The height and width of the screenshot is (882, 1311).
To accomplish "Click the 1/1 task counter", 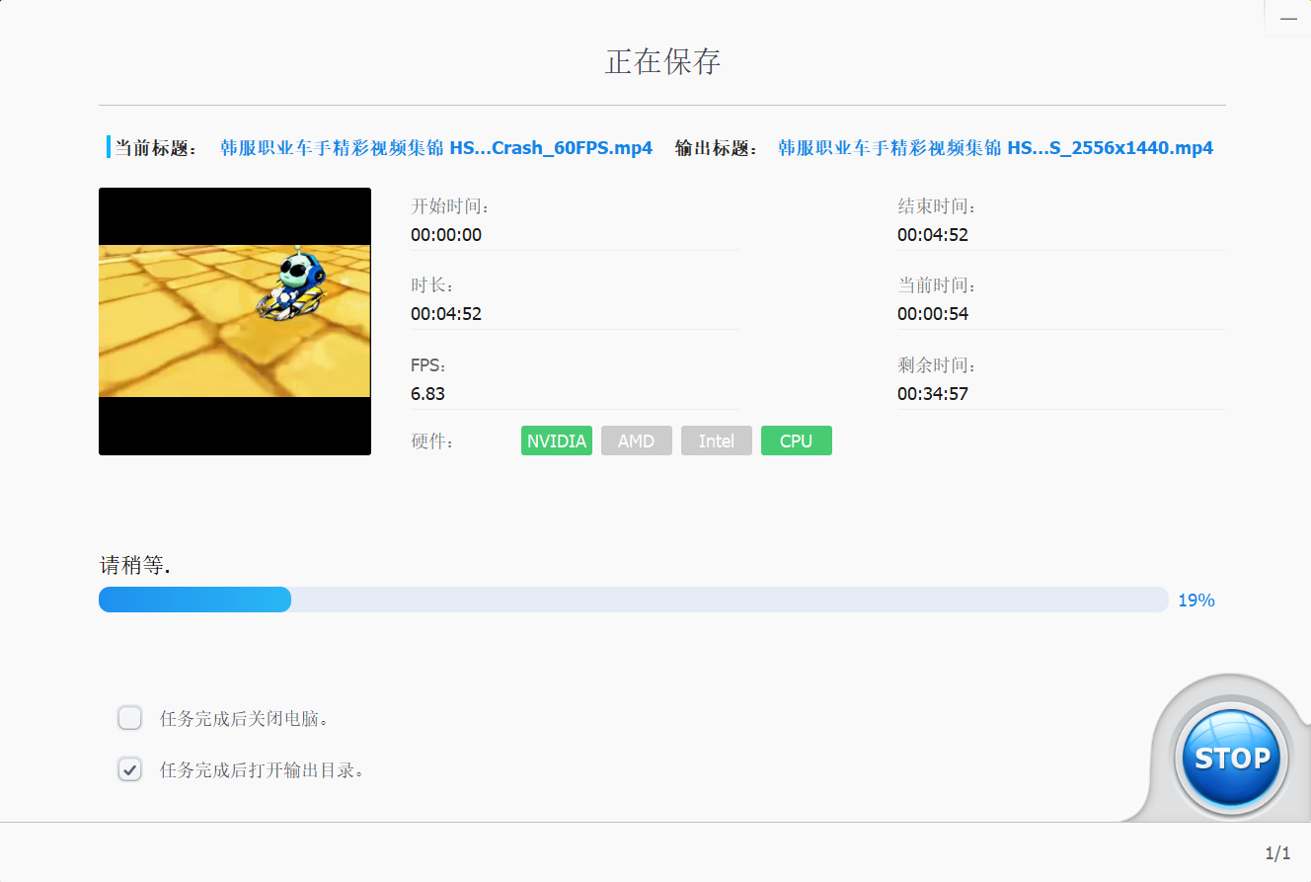I will (1277, 852).
